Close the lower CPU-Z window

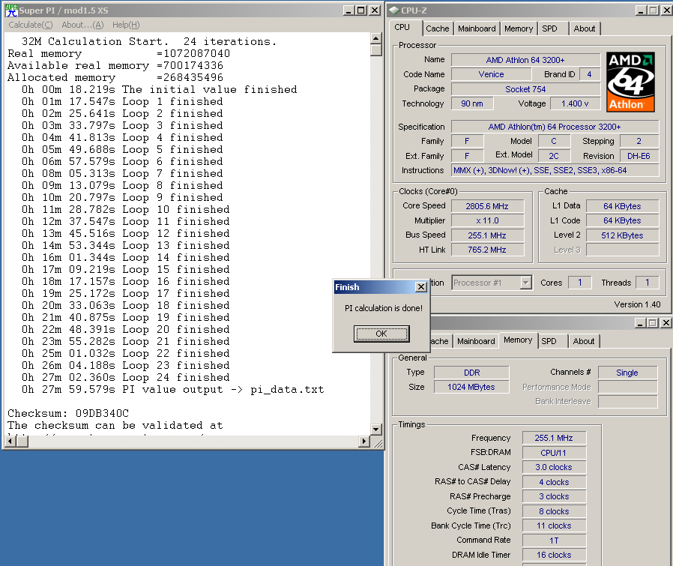666,323
